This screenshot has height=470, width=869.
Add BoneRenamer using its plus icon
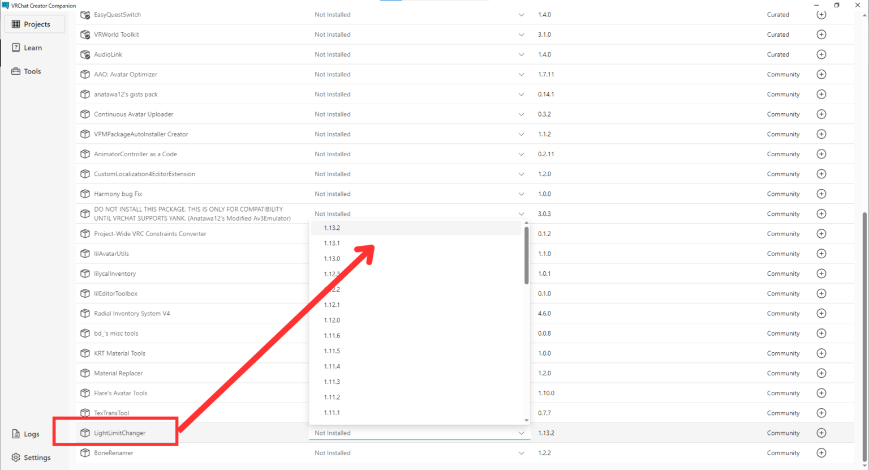(821, 453)
